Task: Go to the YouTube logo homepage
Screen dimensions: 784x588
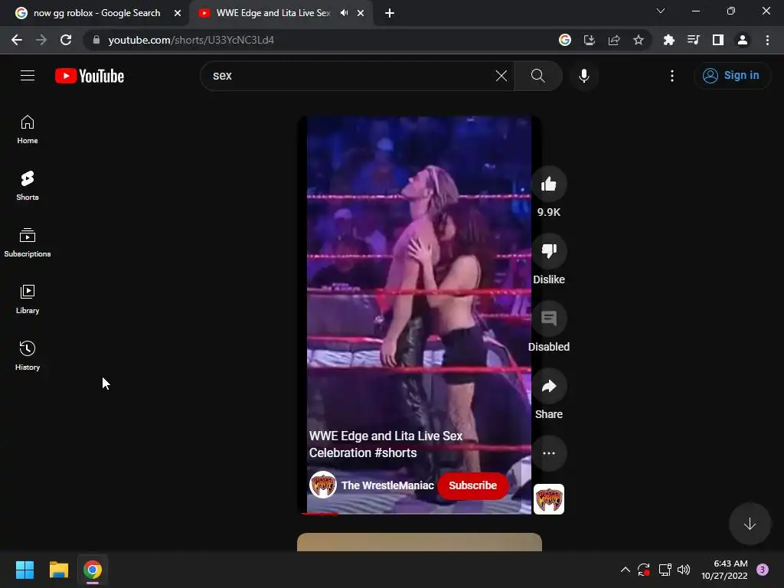Action: tap(90, 76)
